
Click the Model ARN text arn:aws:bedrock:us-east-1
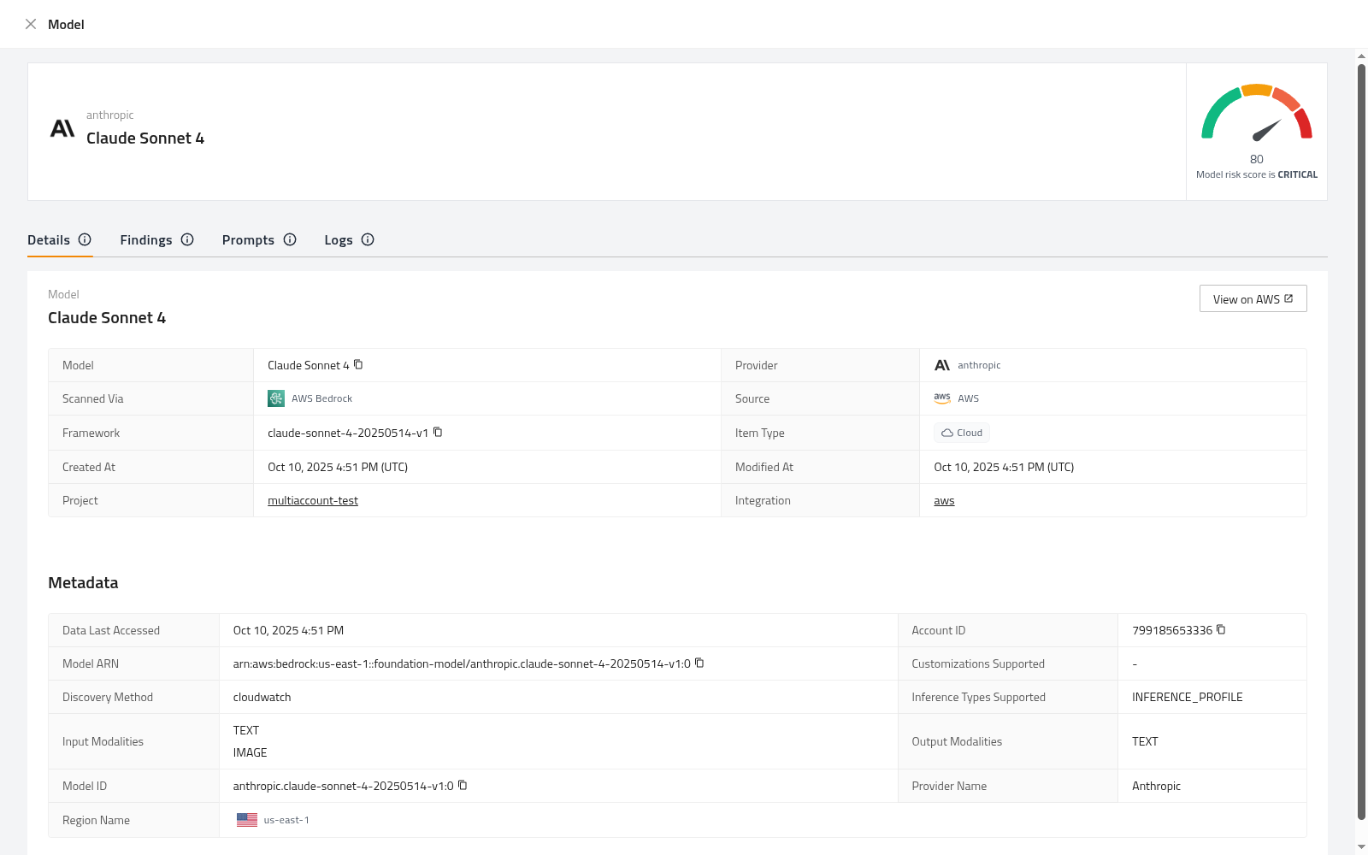(x=462, y=663)
